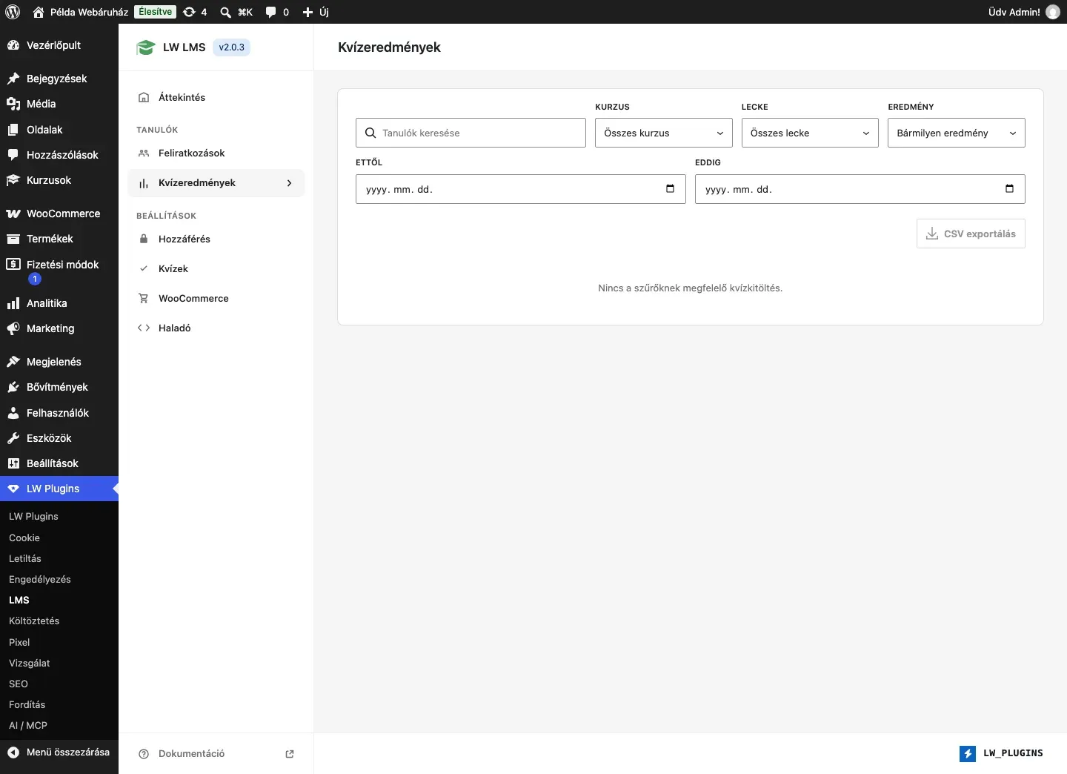Viewport: 1067px width, 774px height.
Task: Open the Kurzusok admin menu item
Action: pyautogui.click(x=59, y=180)
